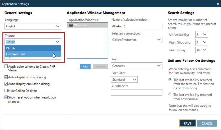Enable Apply color scheme to Classic PNR Viewer

coord(6,67)
